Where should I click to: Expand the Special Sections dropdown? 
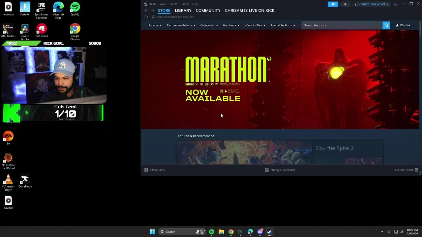(x=283, y=25)
